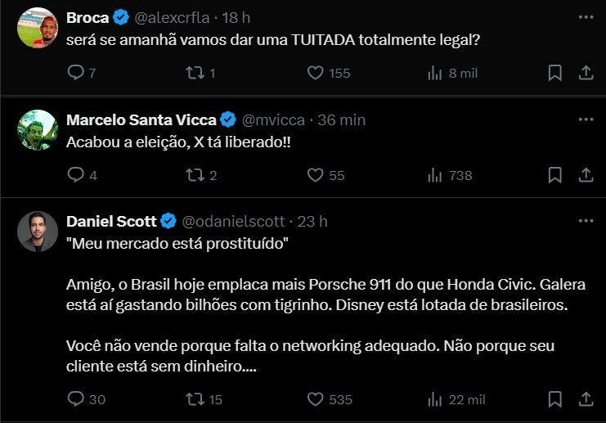This screenshot has width=606, height=423.
Task: Open more menu on Marcelo's tweet
Action: (x=586, y=119)
